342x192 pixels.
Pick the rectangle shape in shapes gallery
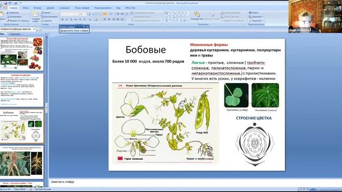coord(177,13)
